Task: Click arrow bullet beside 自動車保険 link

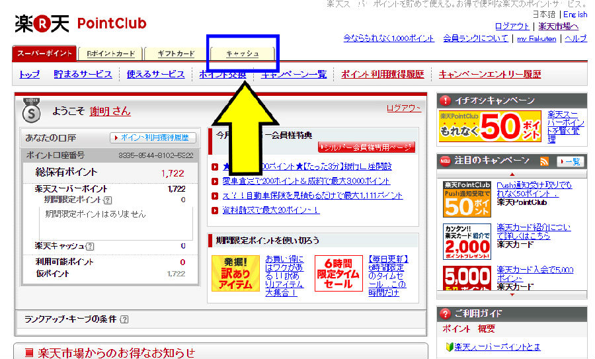Action: click(x=215, y=196)
